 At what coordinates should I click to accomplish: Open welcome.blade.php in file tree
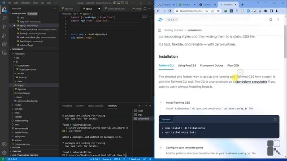coord(27,101)
